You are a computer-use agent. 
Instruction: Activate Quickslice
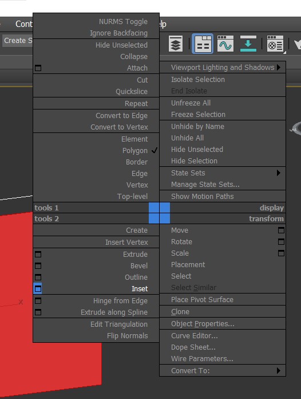pos(132,91)
